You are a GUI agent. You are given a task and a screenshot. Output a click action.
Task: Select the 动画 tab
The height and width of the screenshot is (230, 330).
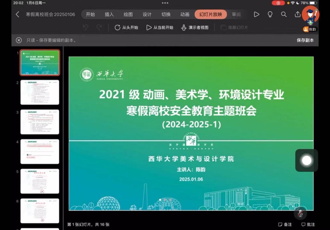[x=185, y=15]
